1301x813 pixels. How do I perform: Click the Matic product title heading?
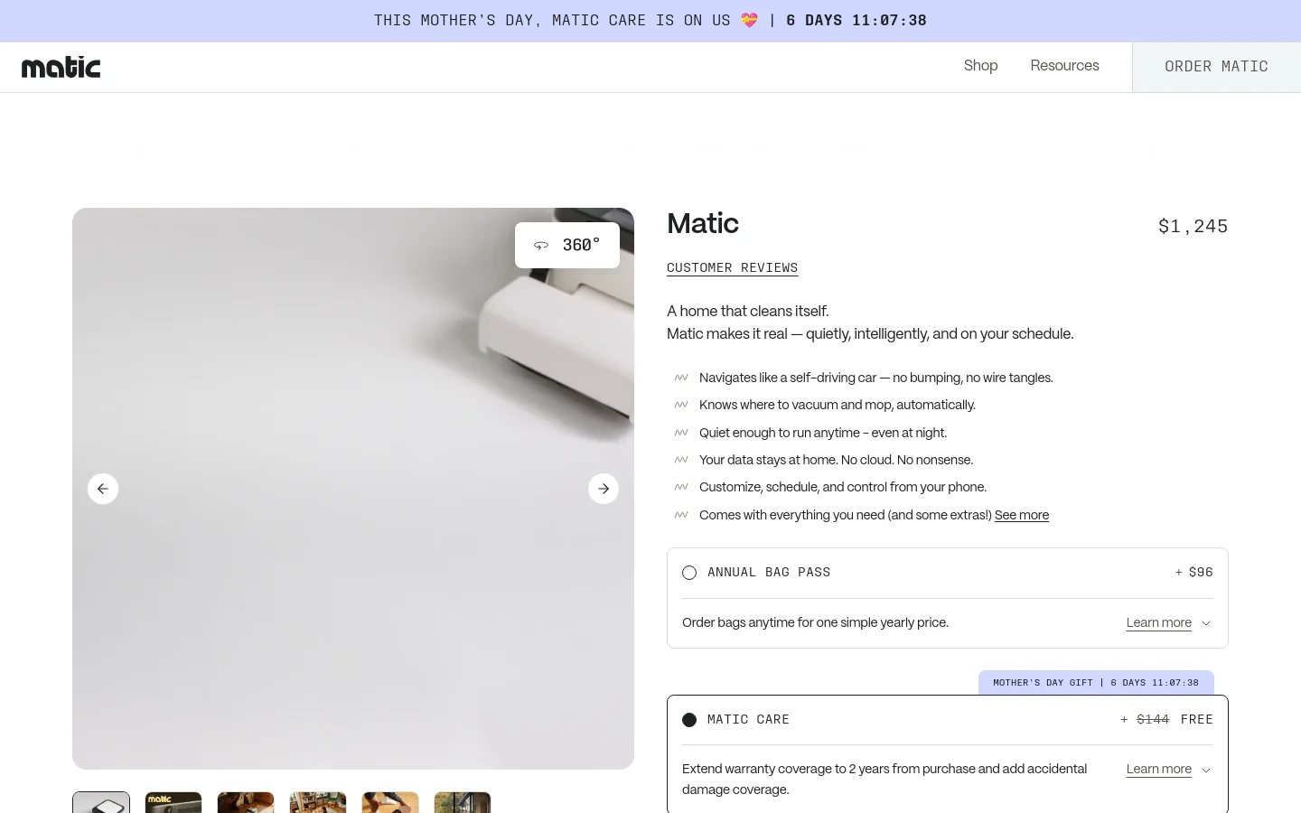tap(703, 224)
